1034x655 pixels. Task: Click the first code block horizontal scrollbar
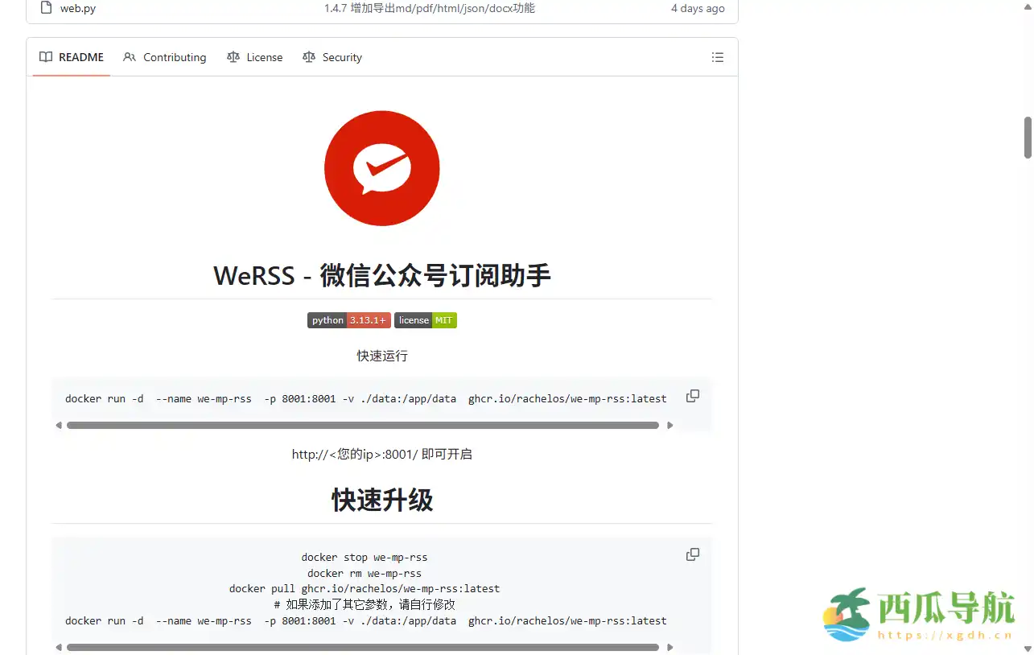coord(362,425)
